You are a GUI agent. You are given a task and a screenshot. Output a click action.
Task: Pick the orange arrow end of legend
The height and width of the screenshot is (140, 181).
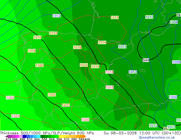click(x=85, y=136)
